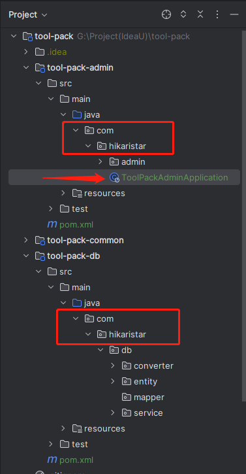The width and height of the screenshot is (246, 474).
Task: Click the Select Opened File crosshair icon
Action: point(166,14)
